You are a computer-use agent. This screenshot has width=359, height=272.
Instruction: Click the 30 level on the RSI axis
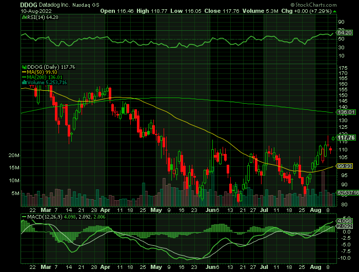coord(342,47)
